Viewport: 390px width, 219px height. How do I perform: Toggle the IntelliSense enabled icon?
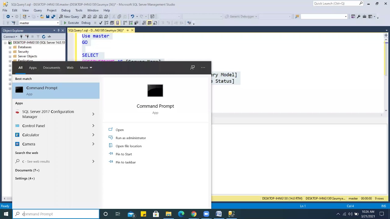click(x=118, y=23)
